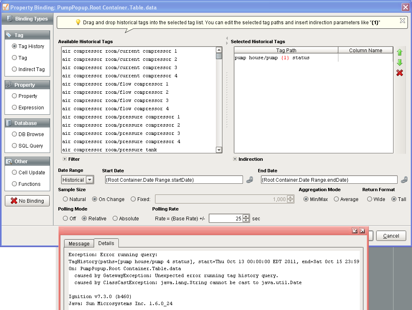
Task: Choose Natural sample size
Action: click(x=74, y=199)
